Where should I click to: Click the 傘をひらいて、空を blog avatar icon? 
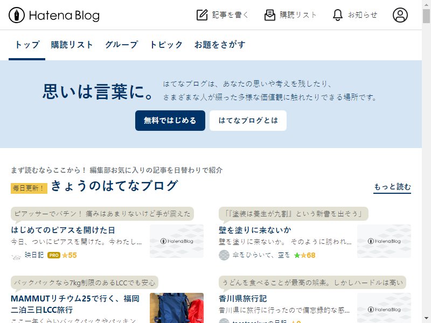point(224,255)
